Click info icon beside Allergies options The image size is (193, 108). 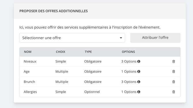pos(139,92)
